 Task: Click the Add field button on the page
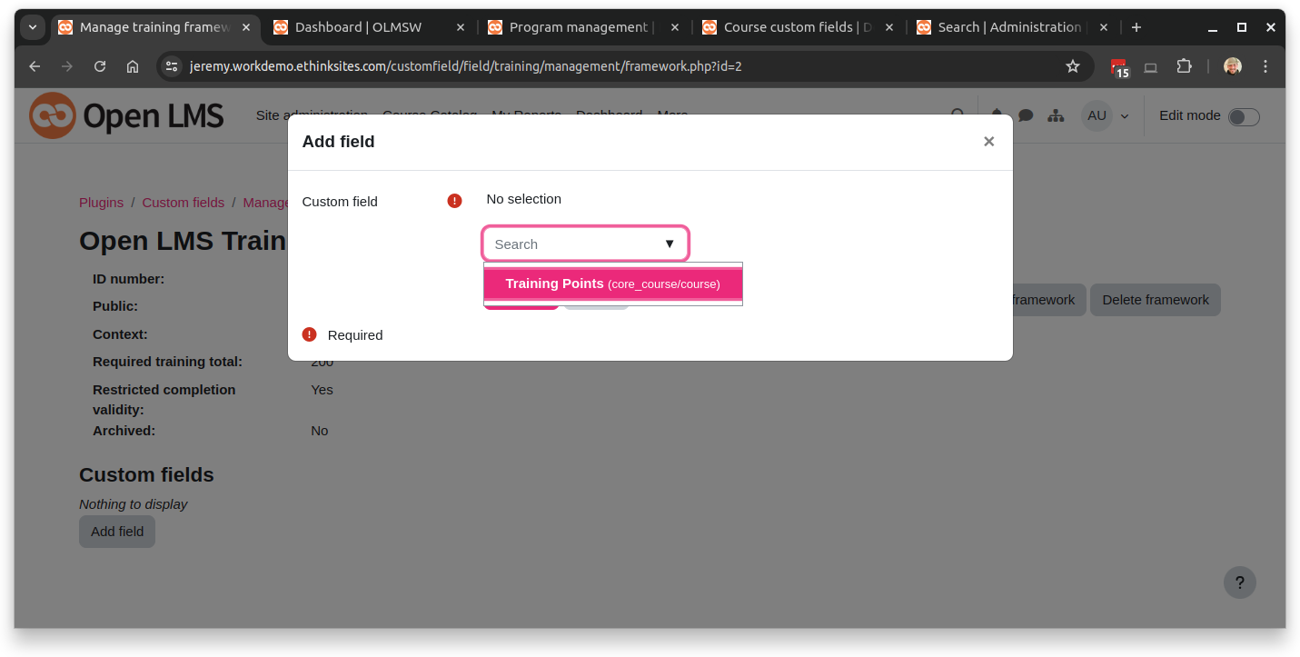click(117, 532)
